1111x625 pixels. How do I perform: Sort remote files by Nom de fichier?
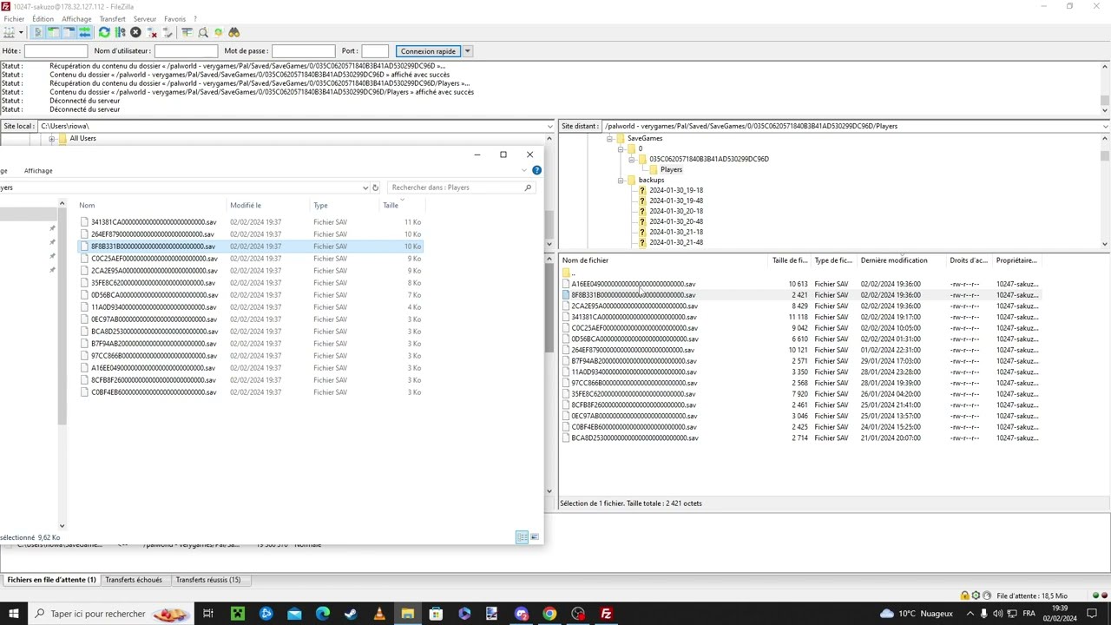click(x=665, y=260)
